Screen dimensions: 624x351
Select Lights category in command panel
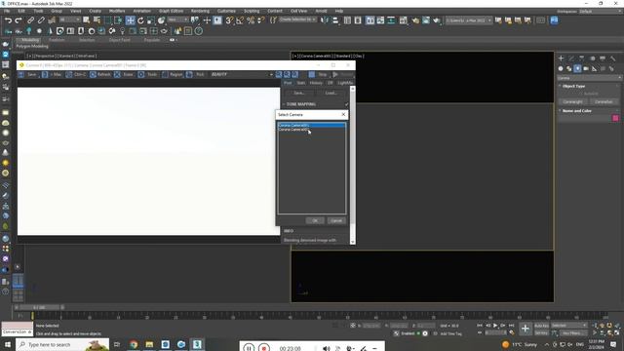(577, 68)
